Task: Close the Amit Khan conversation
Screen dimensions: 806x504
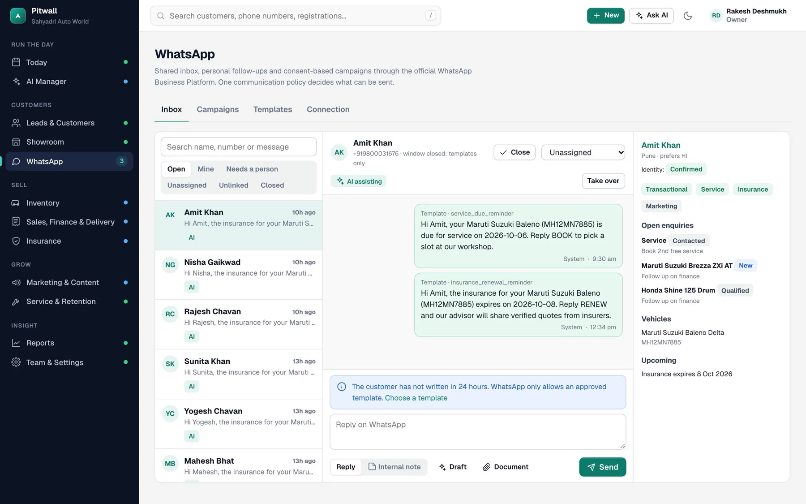Action: [514, 152]
